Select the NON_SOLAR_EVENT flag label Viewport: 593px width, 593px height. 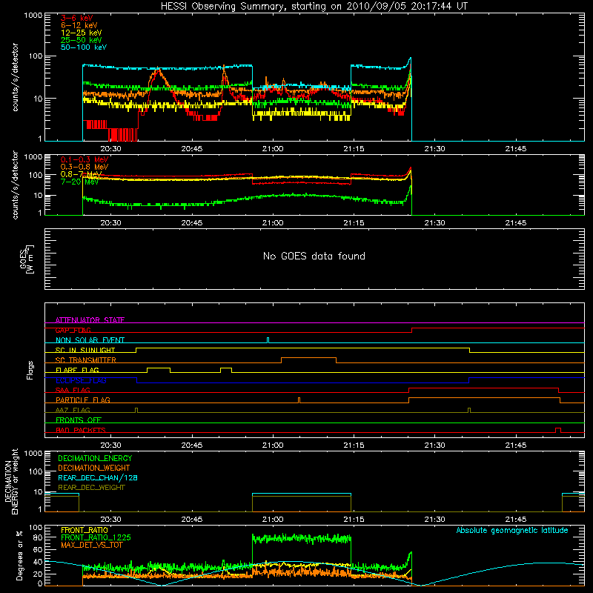point(90,340)
